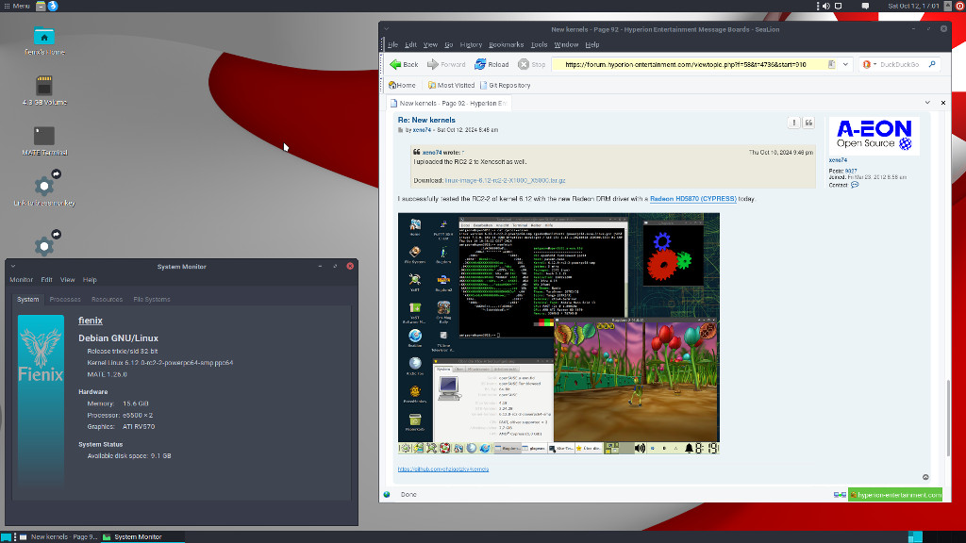Open the main Menu in top panel
Screen dimensions: 966x543
17,6
